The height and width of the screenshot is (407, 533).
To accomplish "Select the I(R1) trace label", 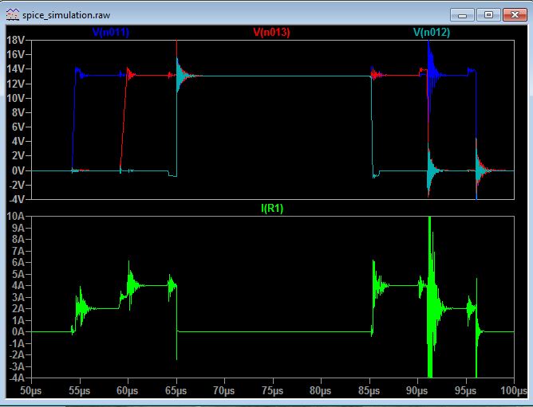I will 272,208.
